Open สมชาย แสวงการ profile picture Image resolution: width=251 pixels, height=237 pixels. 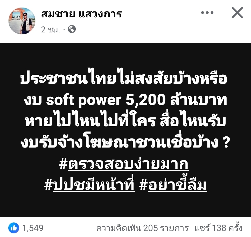[x=22, y=21]
